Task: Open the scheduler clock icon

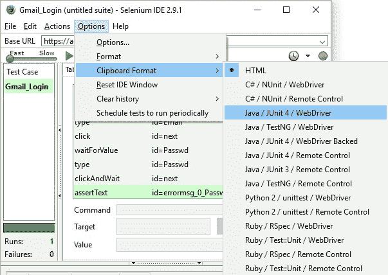Action: tap(293, 56)
